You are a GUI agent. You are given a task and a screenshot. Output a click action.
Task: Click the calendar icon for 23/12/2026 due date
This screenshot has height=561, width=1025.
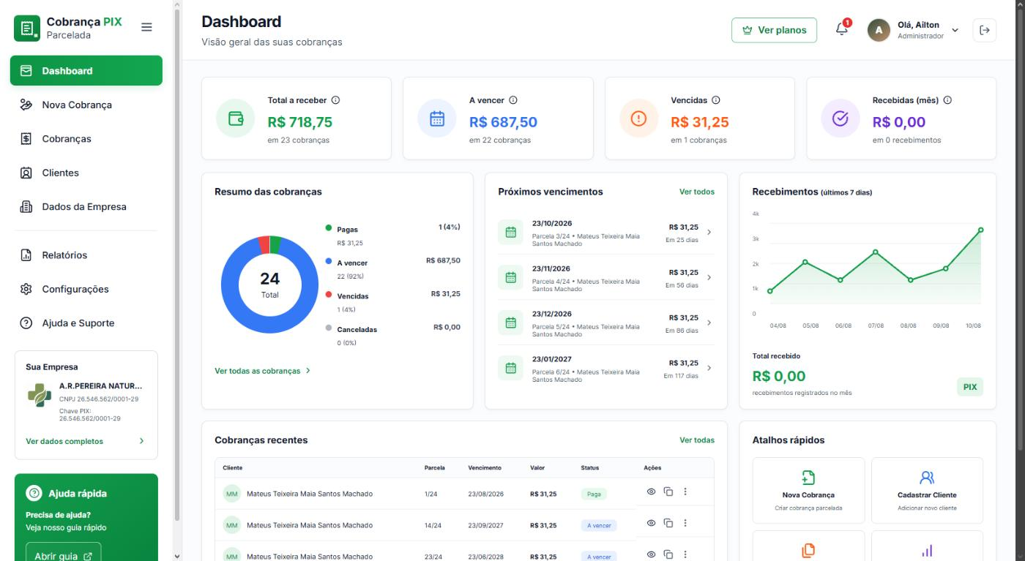(x=511, y=323)
